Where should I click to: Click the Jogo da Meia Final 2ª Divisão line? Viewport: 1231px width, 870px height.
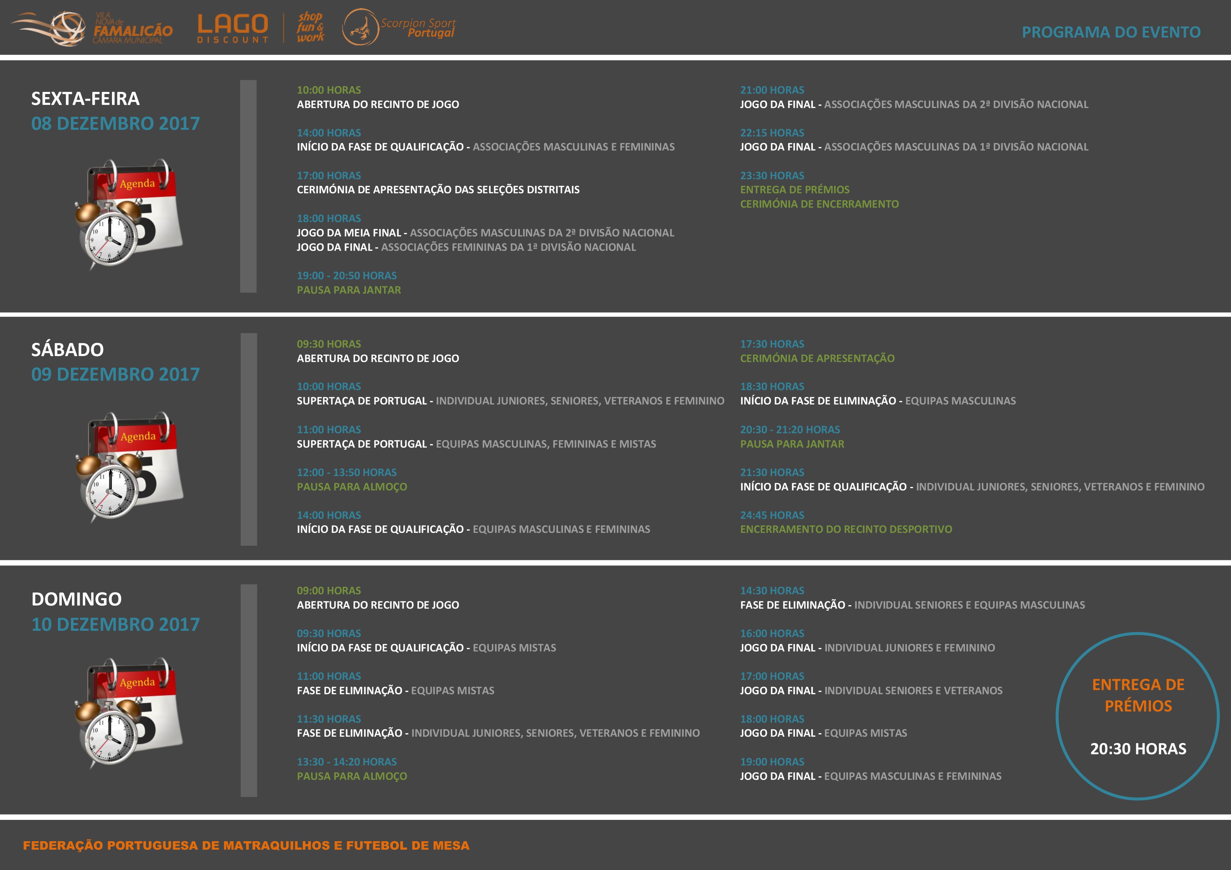[485, 233]
